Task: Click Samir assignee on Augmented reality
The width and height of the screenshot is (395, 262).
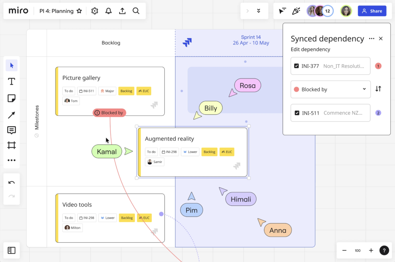Action: pyautogui.click(x=155, y=162)
